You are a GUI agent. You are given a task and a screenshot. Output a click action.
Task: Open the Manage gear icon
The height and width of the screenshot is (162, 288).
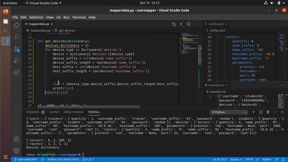[x=16, y=151]
